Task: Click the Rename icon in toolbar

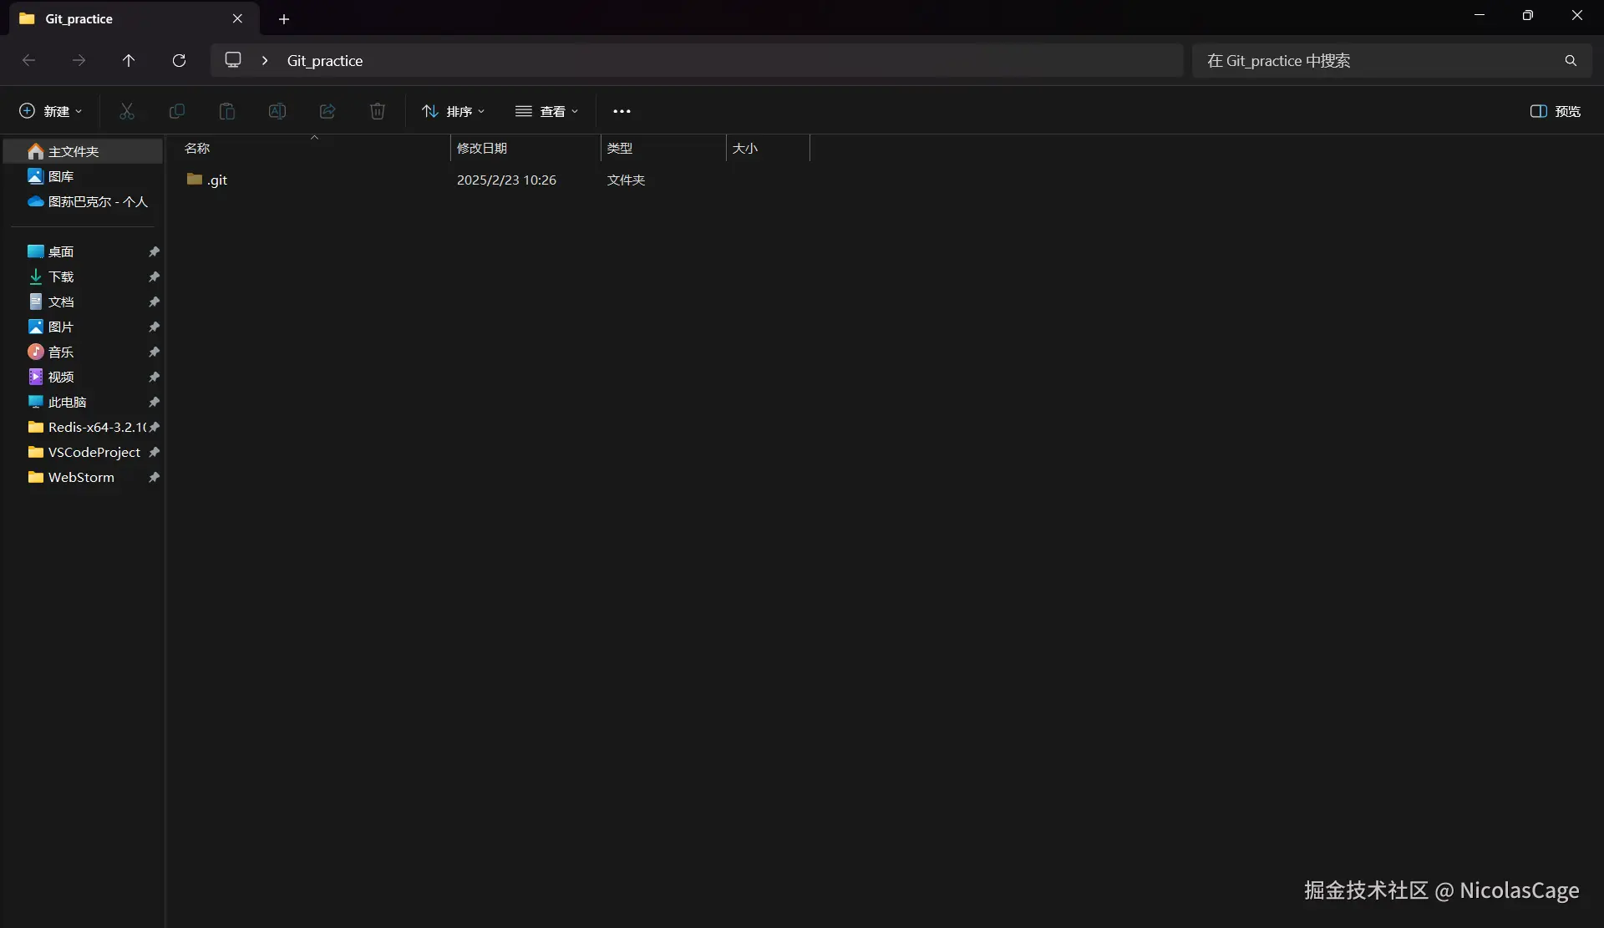Action: point(277,111)
